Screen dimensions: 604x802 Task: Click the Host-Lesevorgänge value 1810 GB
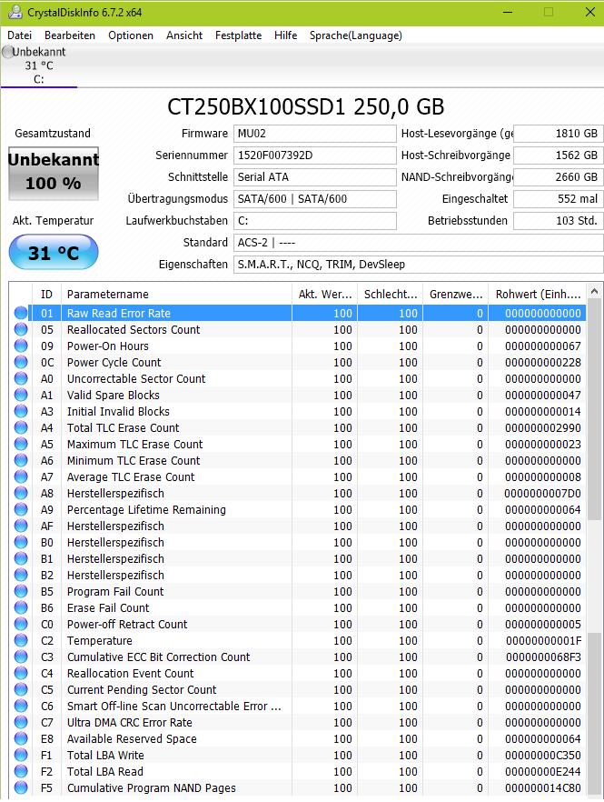tap(558, 134)
